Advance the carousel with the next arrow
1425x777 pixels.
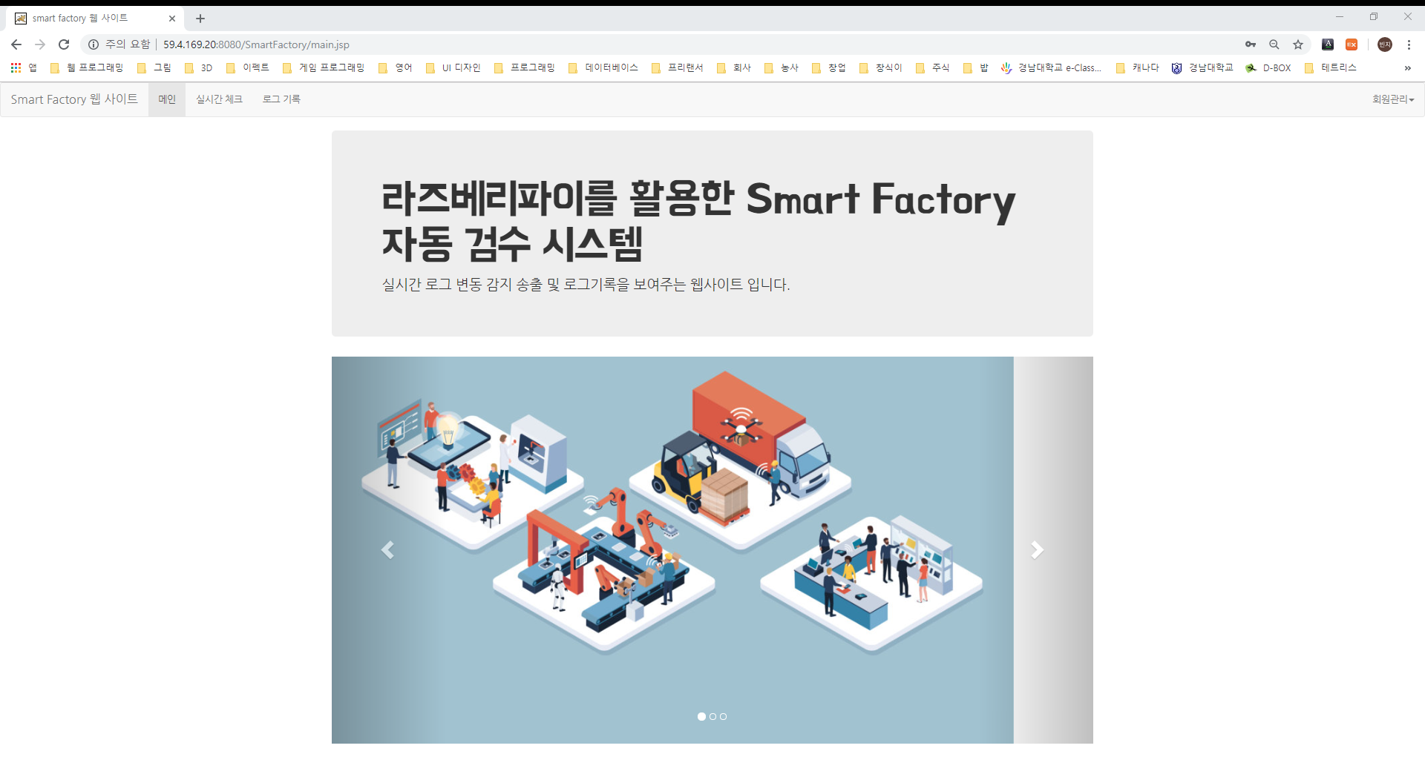(x=1036, y=549)
